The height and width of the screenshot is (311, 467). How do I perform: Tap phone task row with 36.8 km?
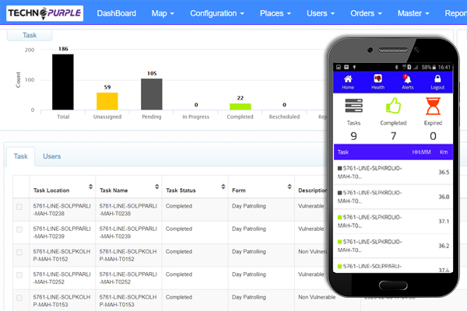pyautogui.click(x=393, y=197)
